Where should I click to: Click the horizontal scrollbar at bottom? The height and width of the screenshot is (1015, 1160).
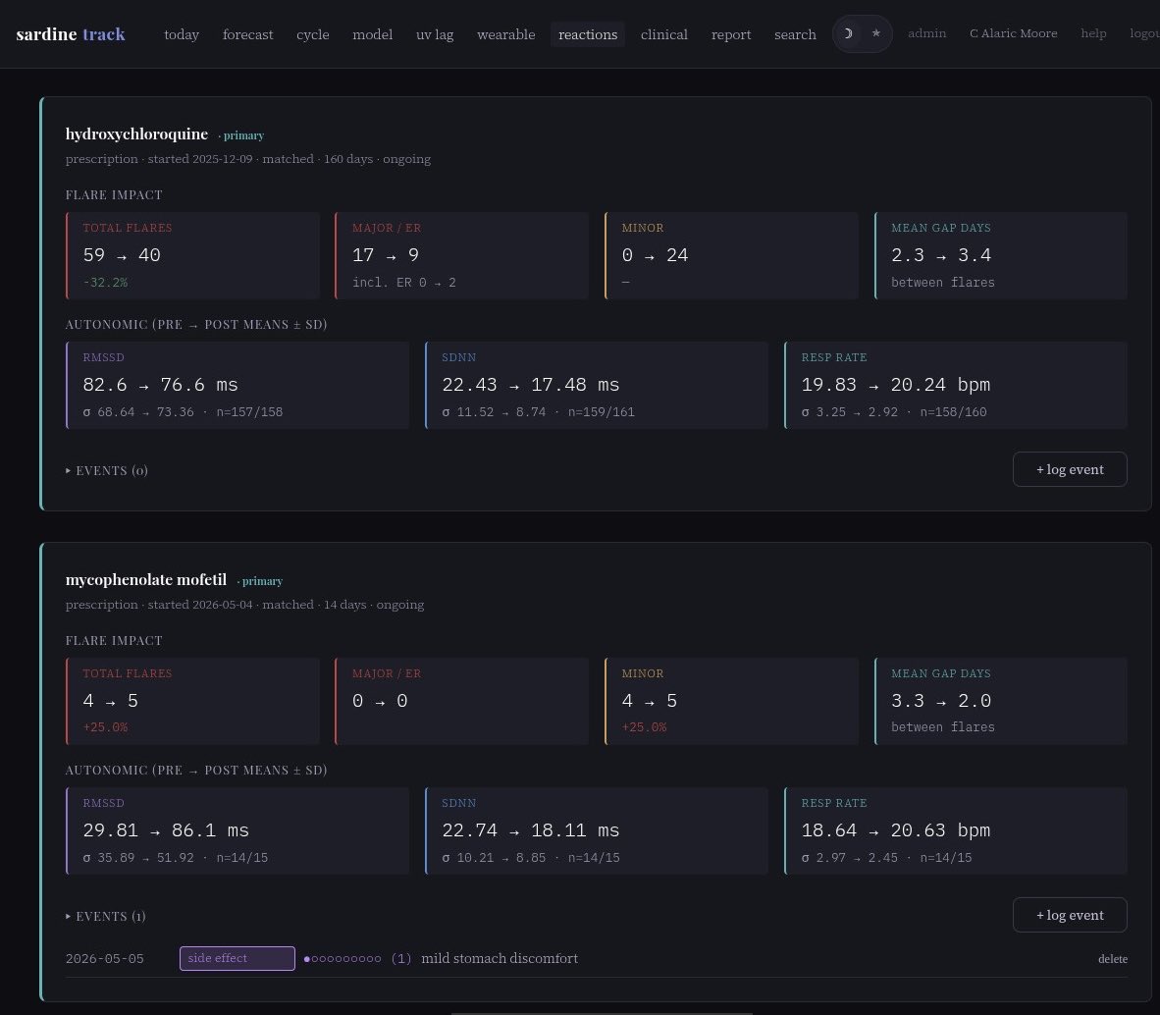(x=602, y=1013)
